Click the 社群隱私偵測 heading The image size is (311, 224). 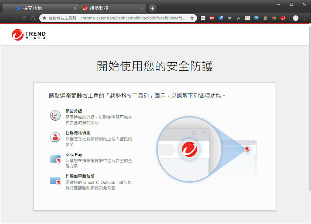[78, 133]
